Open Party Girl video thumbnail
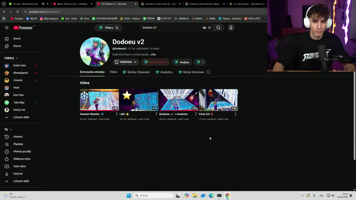 click(x=218, y=100)
